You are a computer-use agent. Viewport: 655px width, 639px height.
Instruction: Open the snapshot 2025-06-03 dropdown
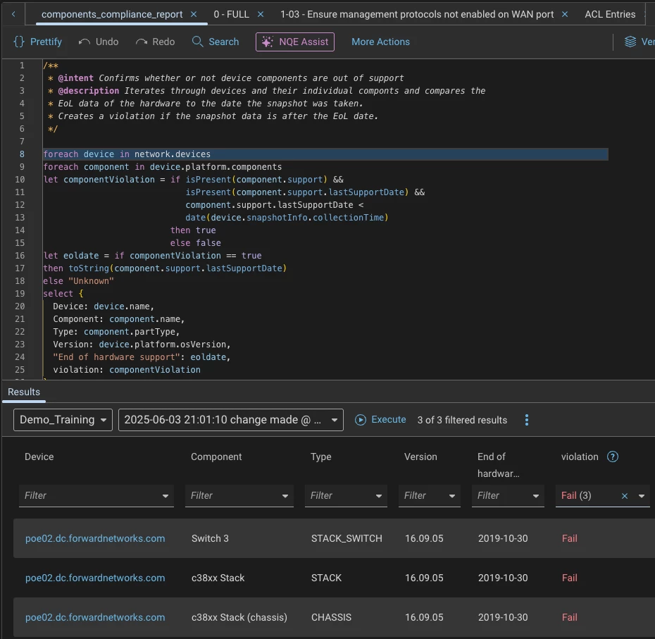click(x=230, y=420)
